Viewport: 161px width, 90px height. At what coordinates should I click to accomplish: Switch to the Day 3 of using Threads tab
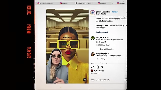(83, 3)
